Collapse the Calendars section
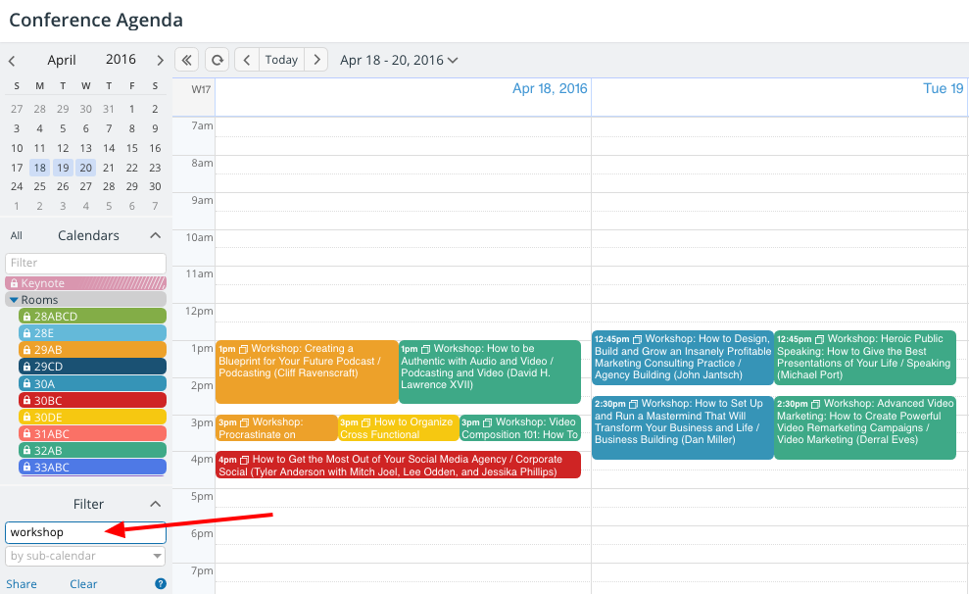 coord(156,235)
